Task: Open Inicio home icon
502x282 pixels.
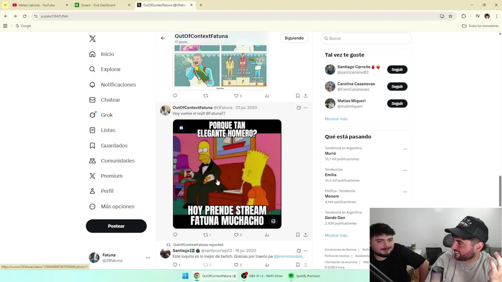Action: (92, 54)
